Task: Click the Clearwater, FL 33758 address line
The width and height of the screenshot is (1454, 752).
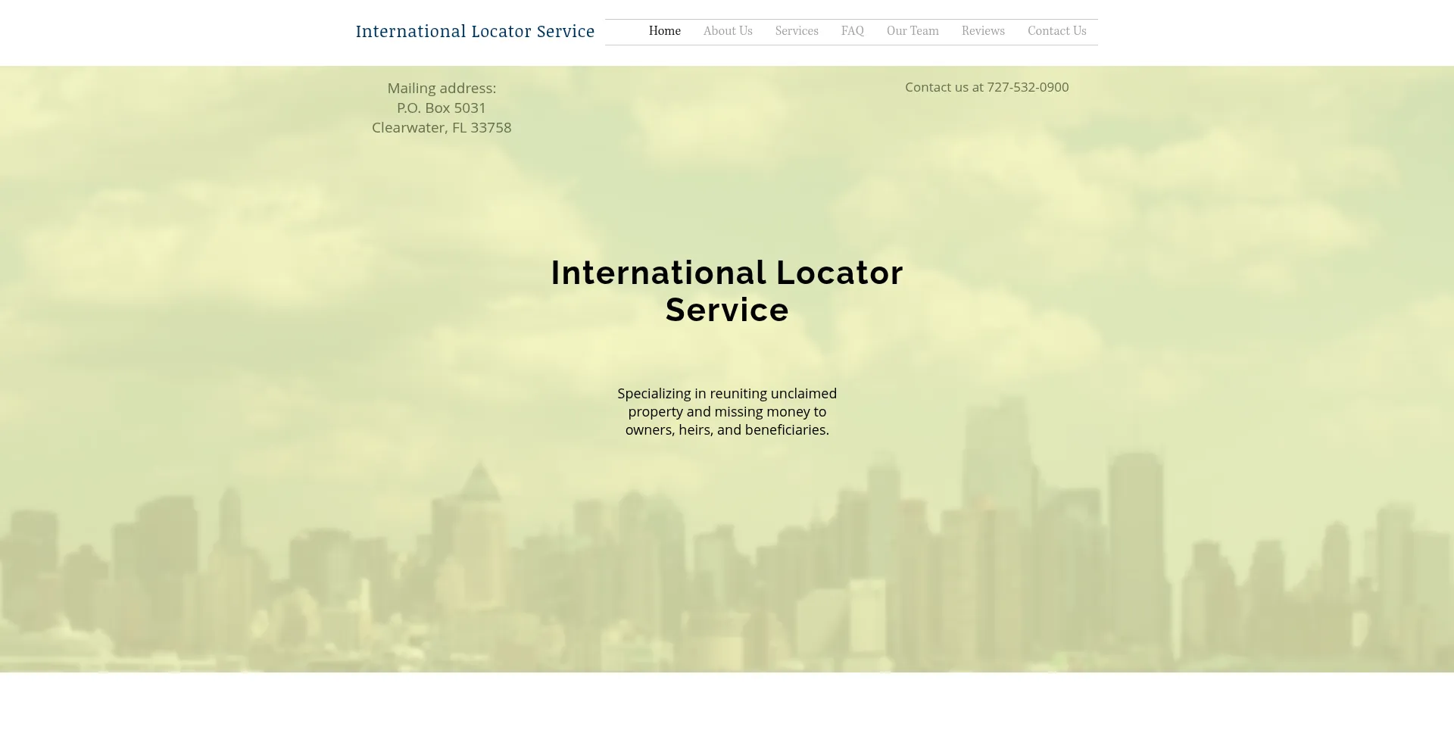Action: (x=442, y=128)
